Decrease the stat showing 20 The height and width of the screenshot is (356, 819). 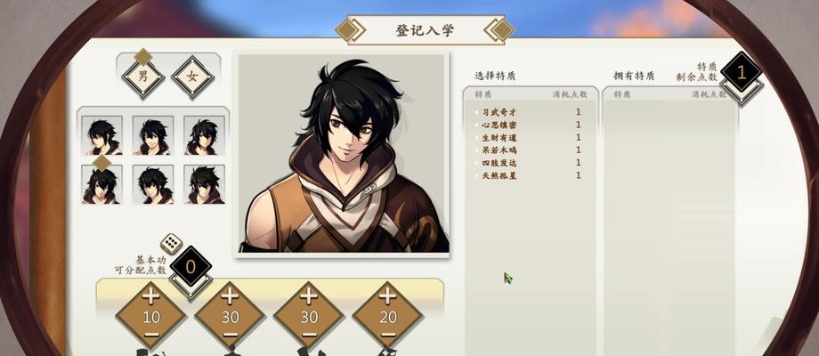tap(387, 334)
